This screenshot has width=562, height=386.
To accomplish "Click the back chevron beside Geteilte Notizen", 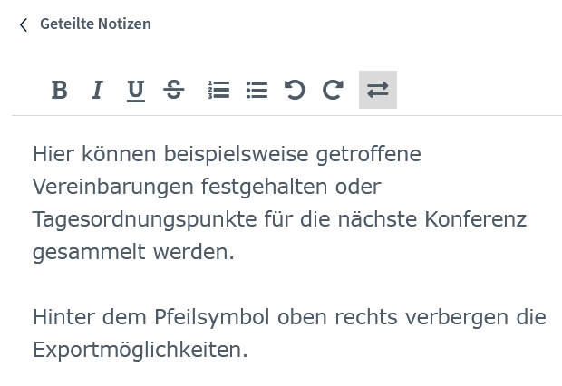I will [24, 25].
